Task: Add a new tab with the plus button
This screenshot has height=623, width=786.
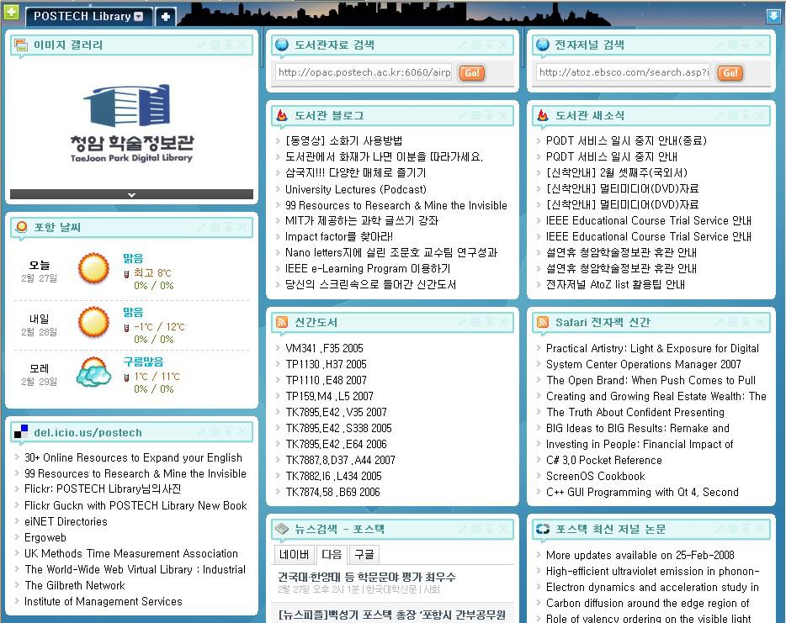Action: [166, 17]
